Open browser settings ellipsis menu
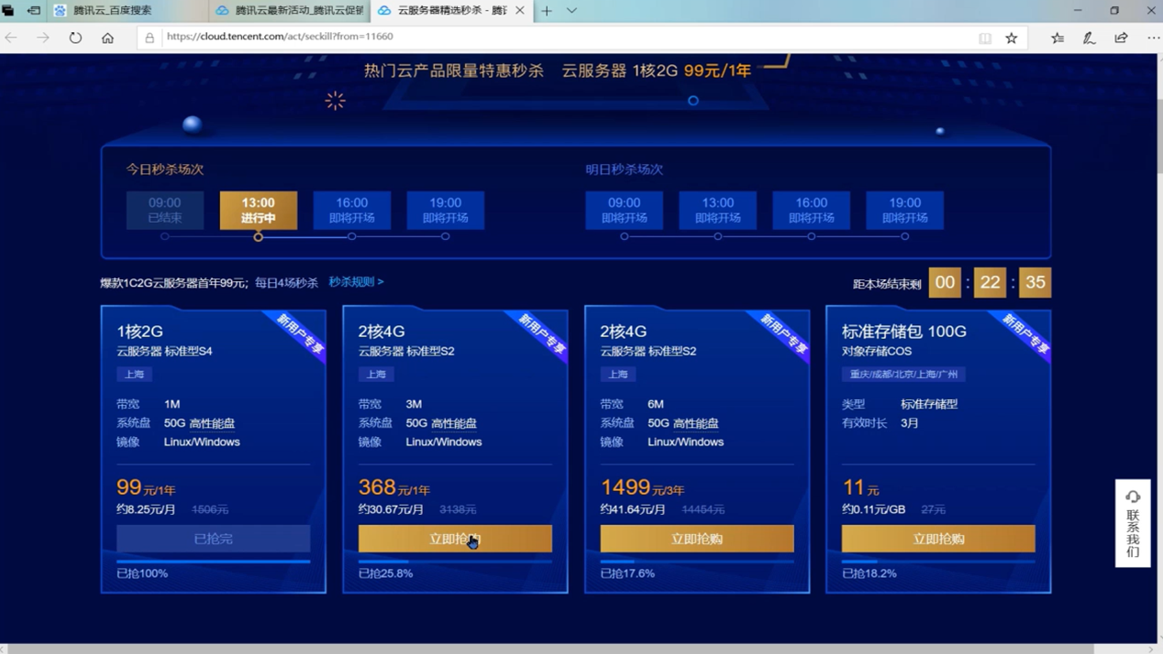 (x=1153, y=38)
